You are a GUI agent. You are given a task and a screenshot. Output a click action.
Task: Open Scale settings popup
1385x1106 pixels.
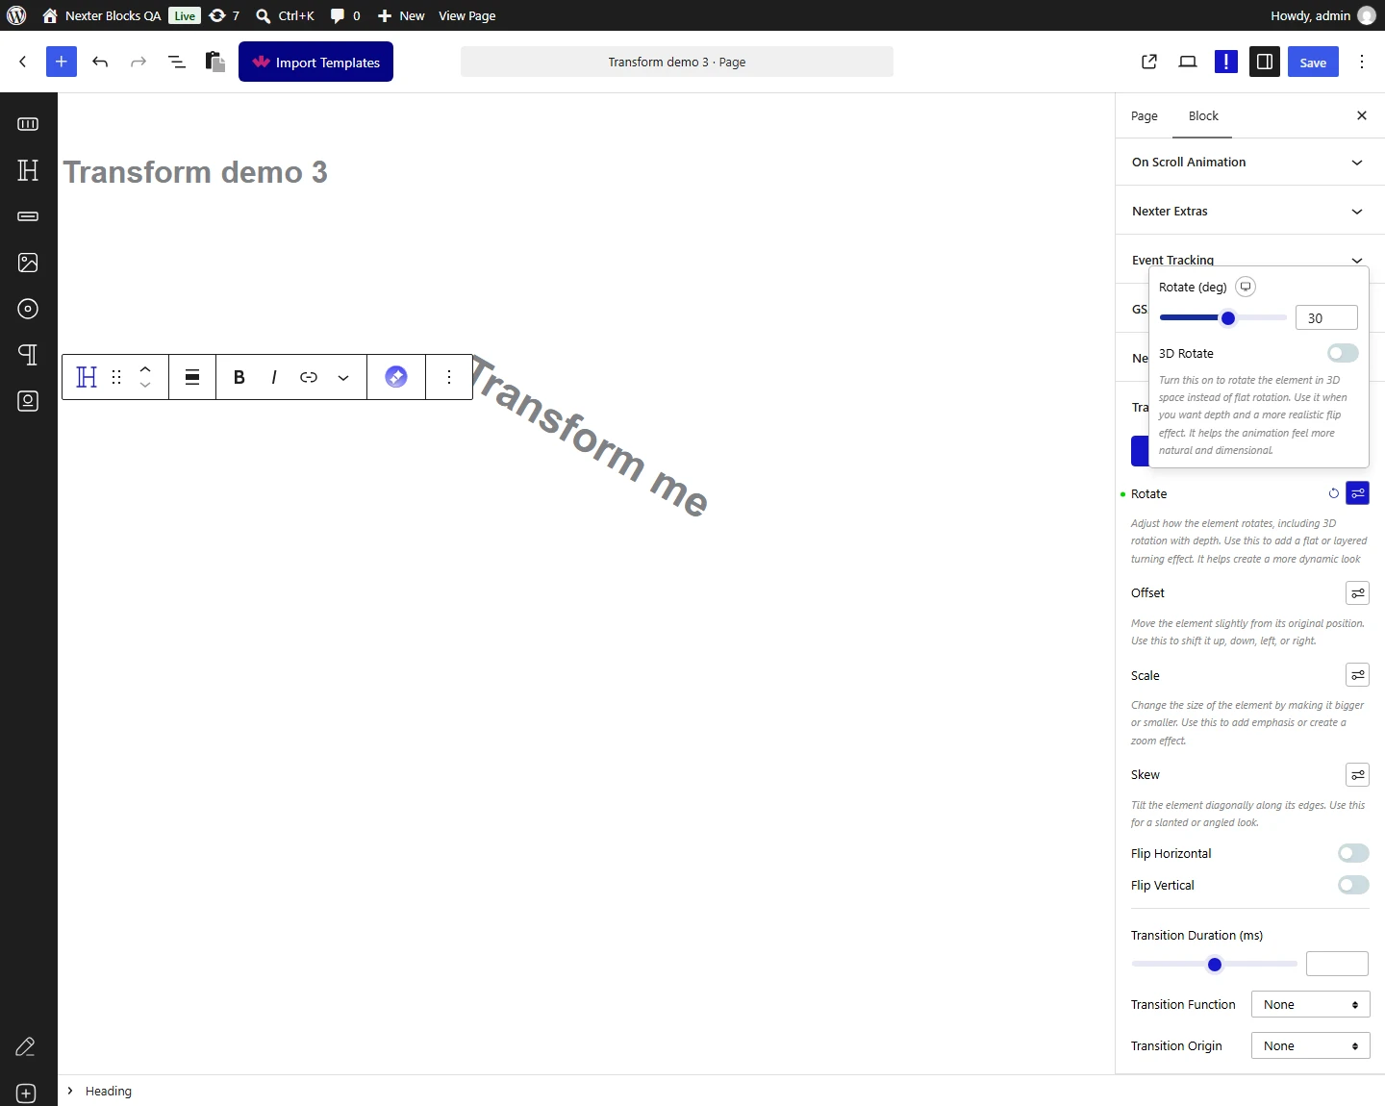coord(1357,675)
